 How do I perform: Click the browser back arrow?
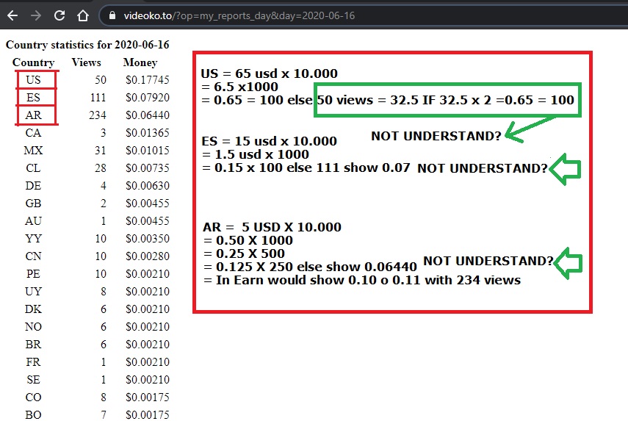click(12, 15)
